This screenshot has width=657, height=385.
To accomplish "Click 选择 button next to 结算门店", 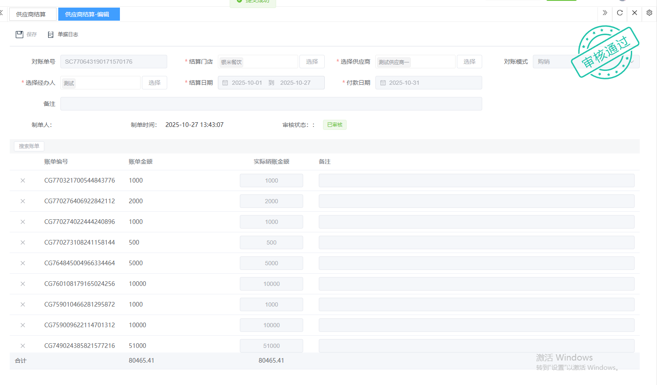I will click(312, 62).
